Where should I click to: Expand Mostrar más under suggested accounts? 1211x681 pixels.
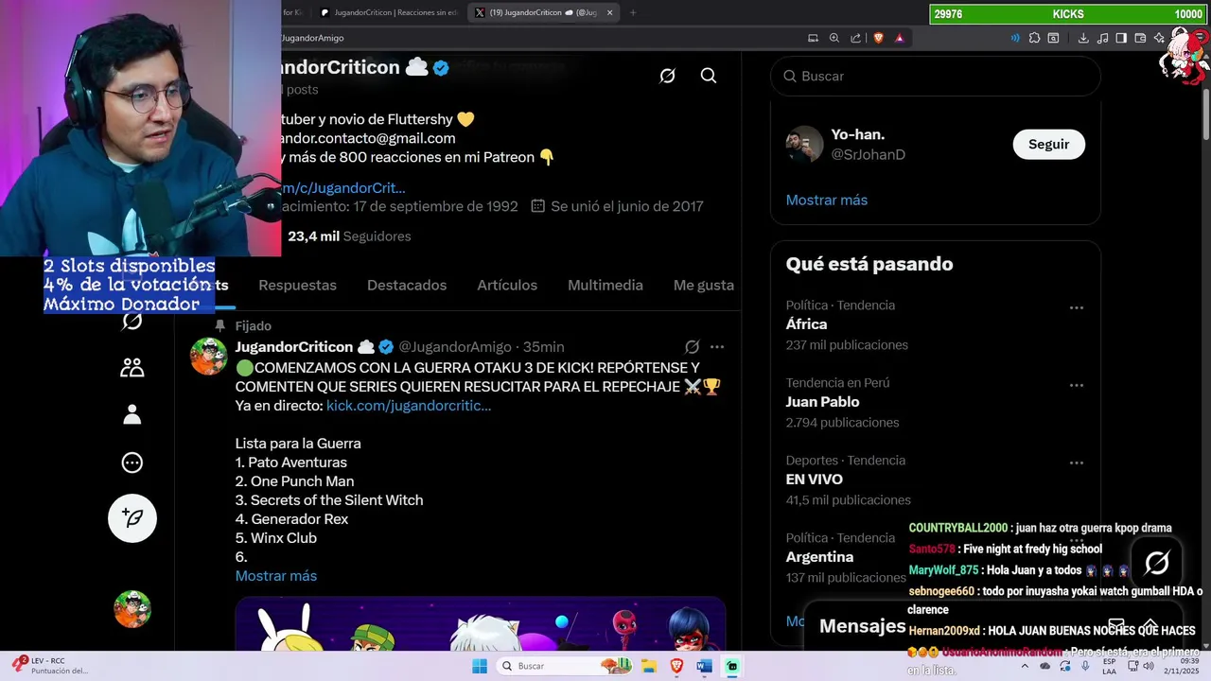pos(827,200)
